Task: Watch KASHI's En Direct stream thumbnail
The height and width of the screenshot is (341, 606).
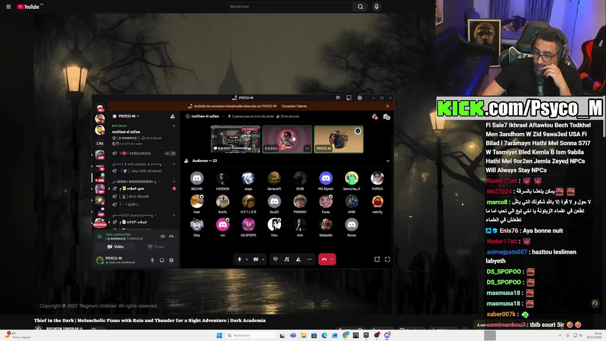Action: coord(235,139)
